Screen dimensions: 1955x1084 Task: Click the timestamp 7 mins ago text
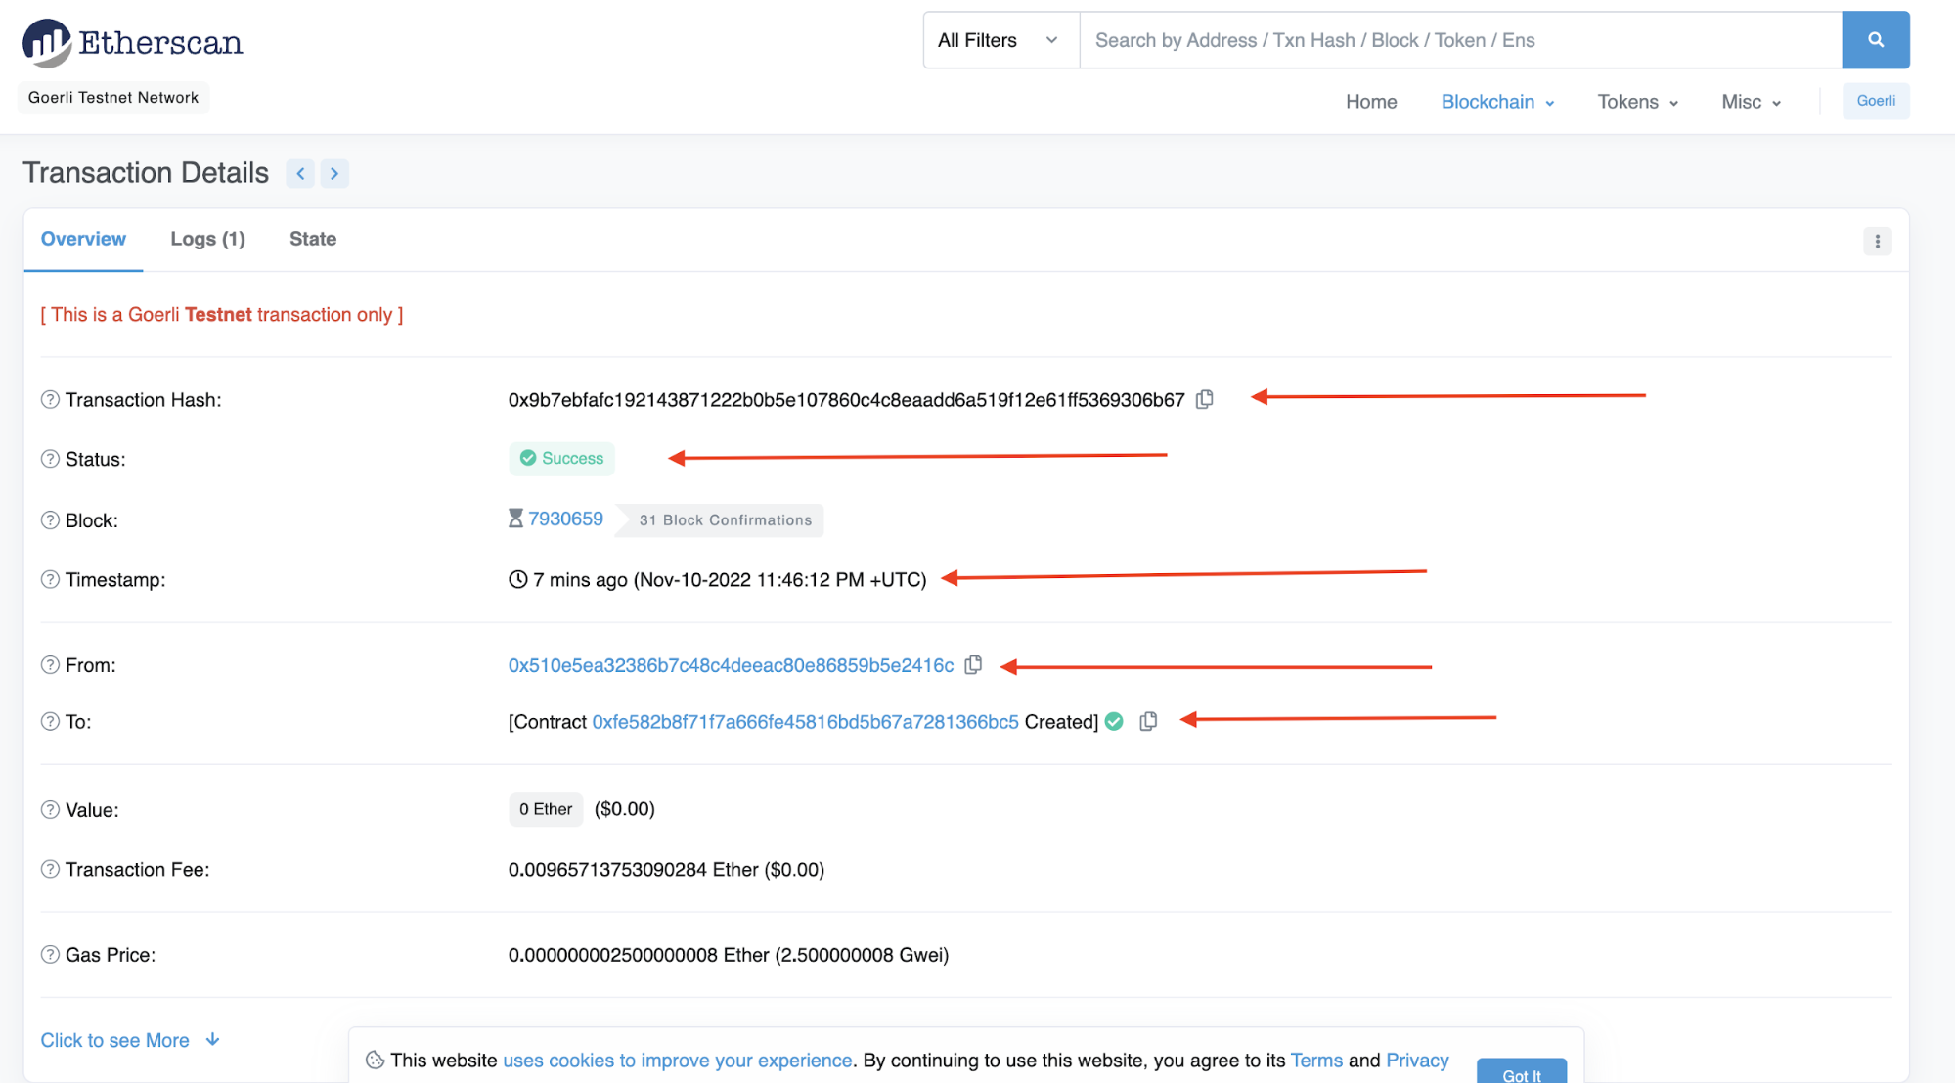730,579
